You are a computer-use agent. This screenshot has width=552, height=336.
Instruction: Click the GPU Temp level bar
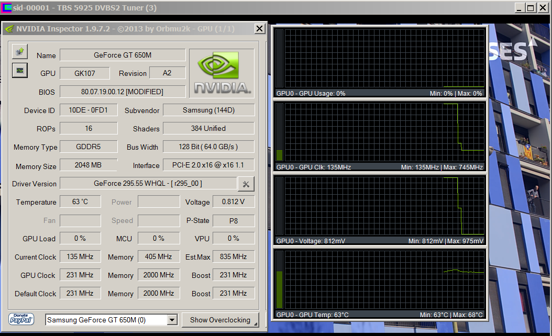point(280,279)
